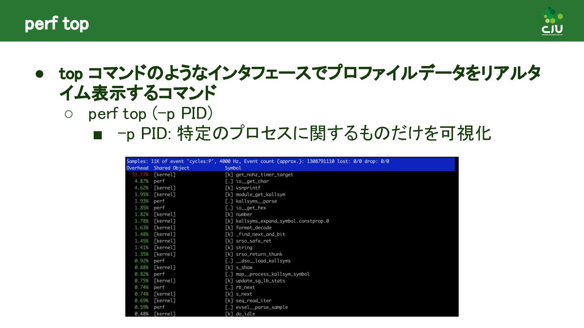This screenshot has width=584, height=328.
Task: Click the __dso__load_kallsyms symbol
Action: 263,261
